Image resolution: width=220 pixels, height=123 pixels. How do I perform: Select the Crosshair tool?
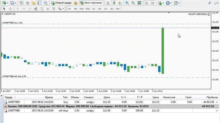tap(10, 9)
